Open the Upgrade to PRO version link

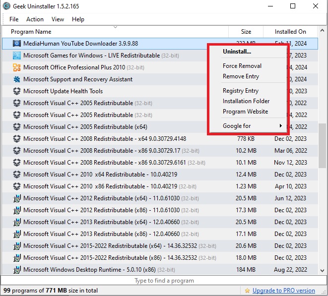click(x=283, y=291)
